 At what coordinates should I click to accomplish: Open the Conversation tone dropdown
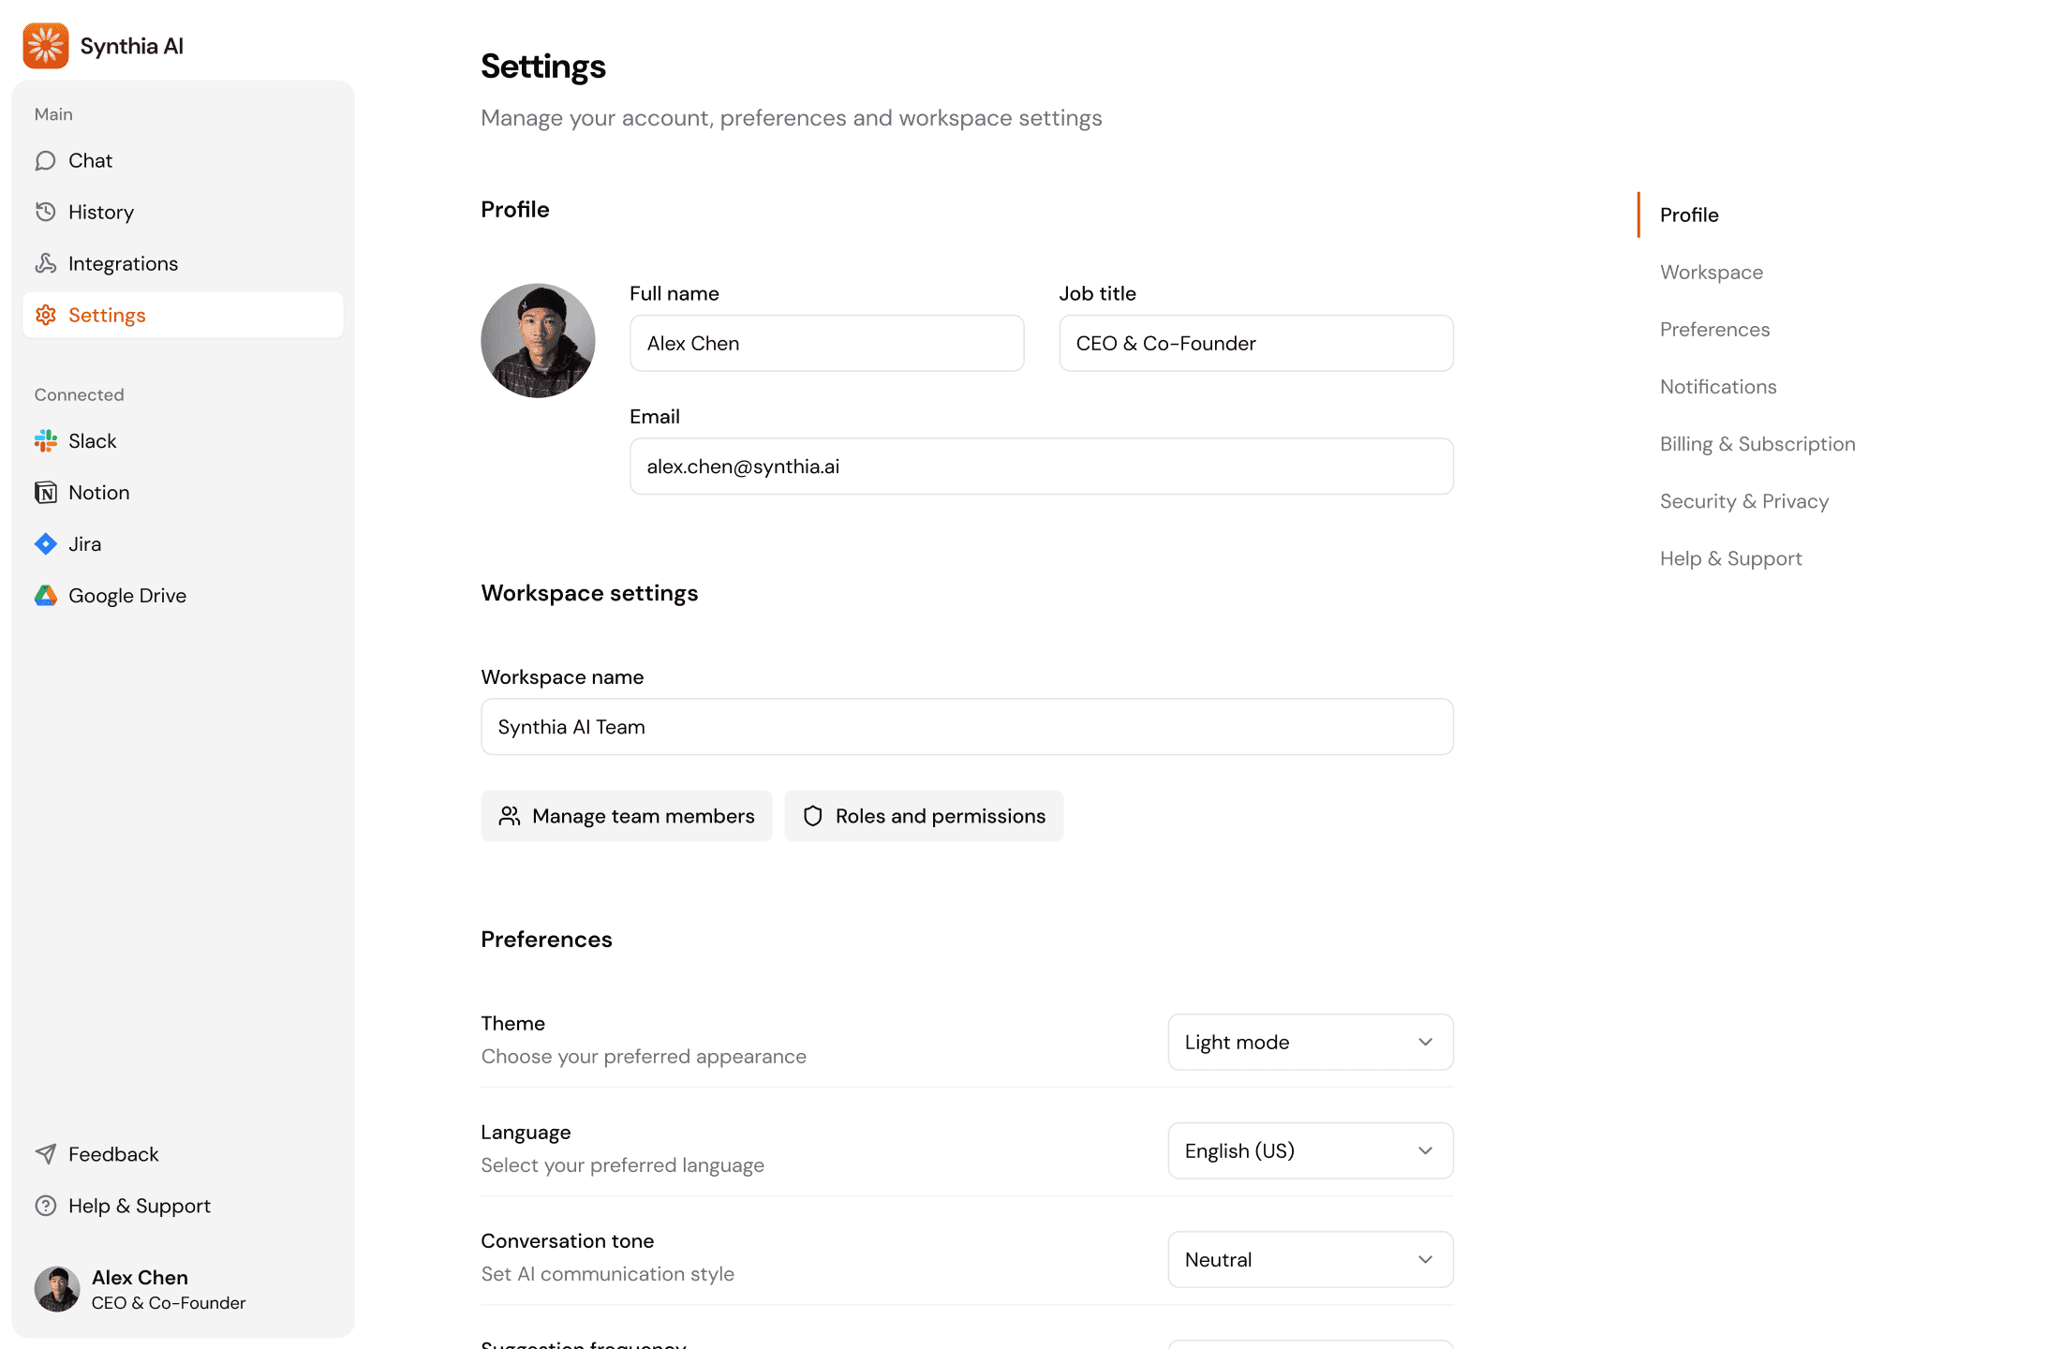(1310, 1259)
